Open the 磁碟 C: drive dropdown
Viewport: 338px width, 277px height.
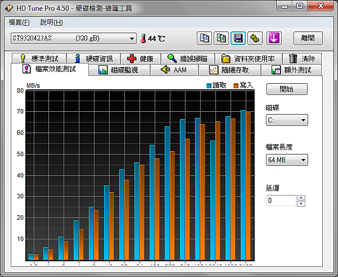pos(287,120)
